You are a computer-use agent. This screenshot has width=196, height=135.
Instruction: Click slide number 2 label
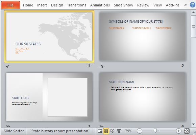pos(182,66)
